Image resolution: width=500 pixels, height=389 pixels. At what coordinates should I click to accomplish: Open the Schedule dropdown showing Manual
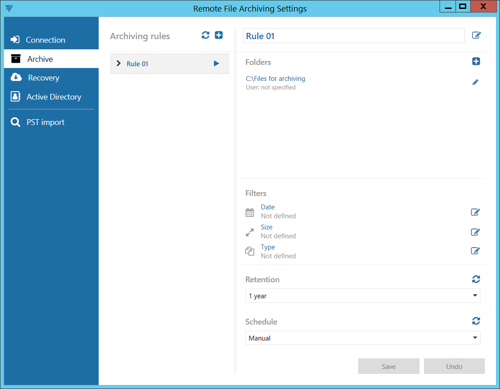click(362, 338)
